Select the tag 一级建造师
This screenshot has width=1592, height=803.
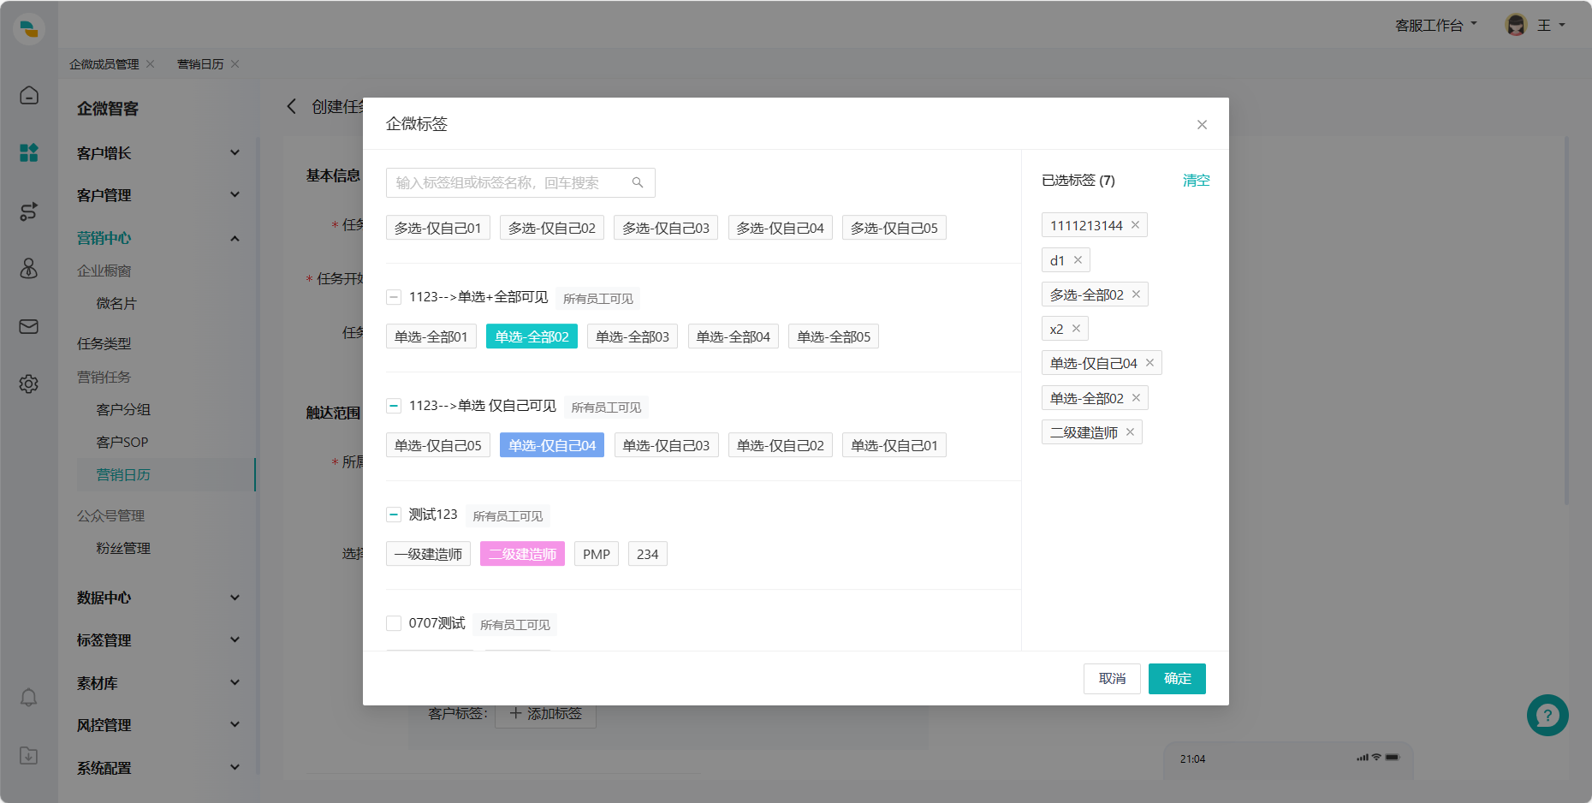428,554
